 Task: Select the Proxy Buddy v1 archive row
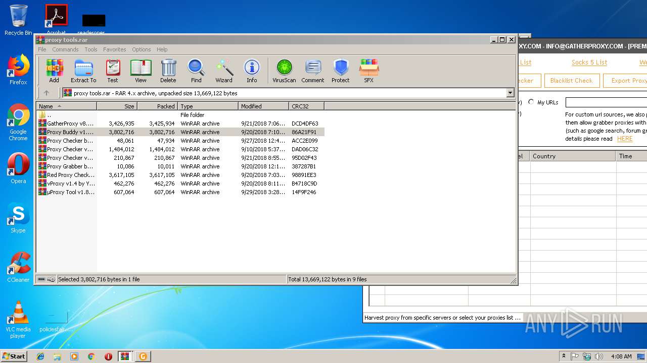coord(180,132)
